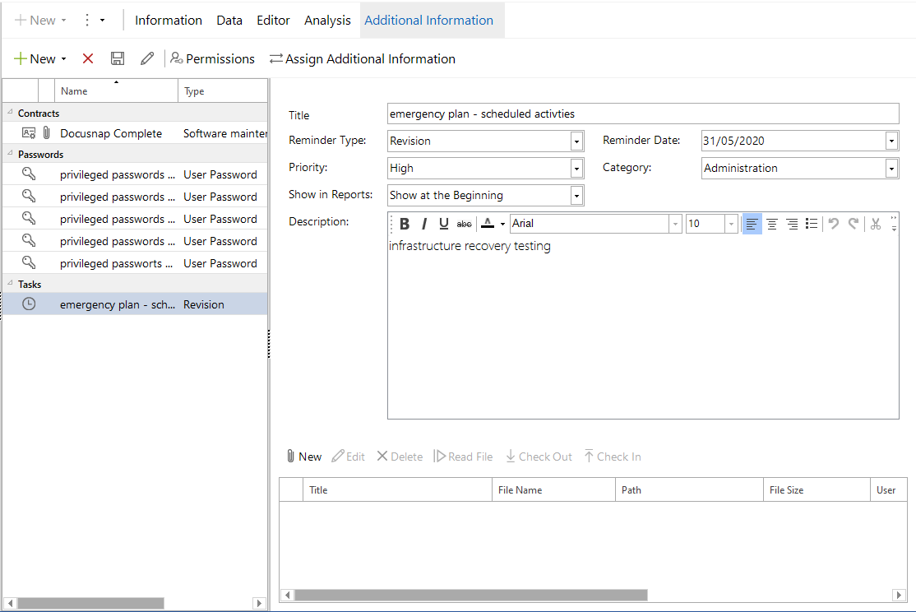Click into the Description text area
Viewport: 916px width, 612px height.
643,327
